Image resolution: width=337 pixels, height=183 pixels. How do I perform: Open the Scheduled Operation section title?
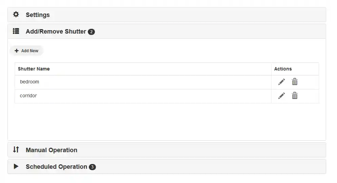tap(56, 167)
